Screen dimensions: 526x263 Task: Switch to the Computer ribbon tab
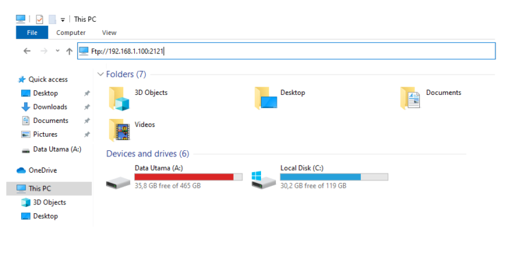[71, 33]
